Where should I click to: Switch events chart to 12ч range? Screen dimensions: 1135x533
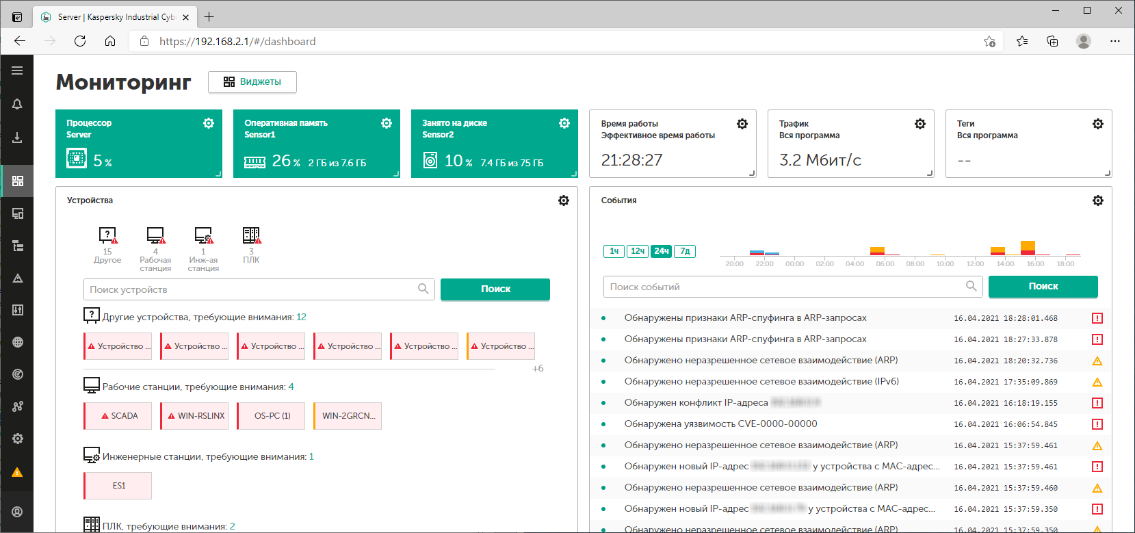pyautogui.click(x=638, y=251)
